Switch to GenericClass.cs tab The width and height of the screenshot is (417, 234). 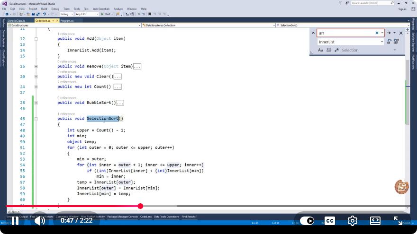point(17,21)
